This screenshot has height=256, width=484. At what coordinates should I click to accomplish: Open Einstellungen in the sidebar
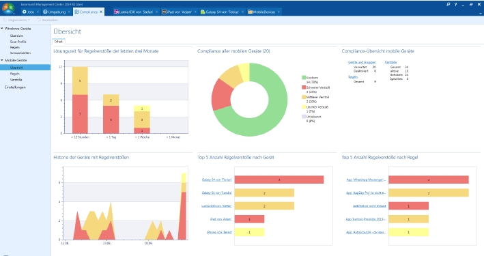tap(15, 87)
